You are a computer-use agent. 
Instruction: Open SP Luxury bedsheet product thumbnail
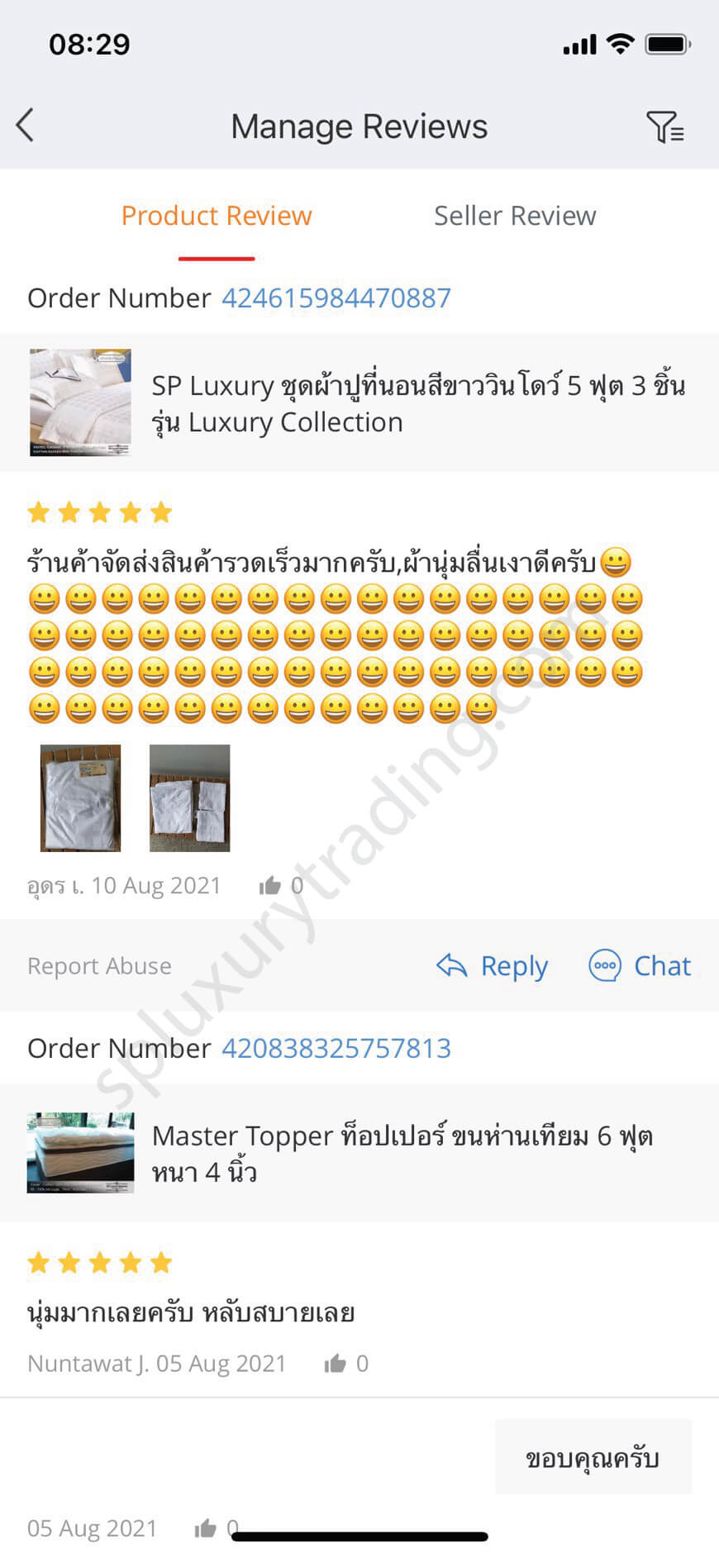80,402
